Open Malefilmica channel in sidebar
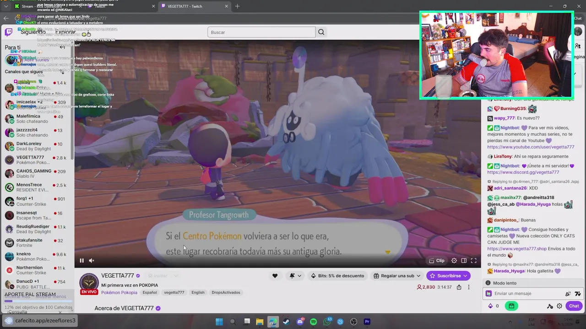 37,119
